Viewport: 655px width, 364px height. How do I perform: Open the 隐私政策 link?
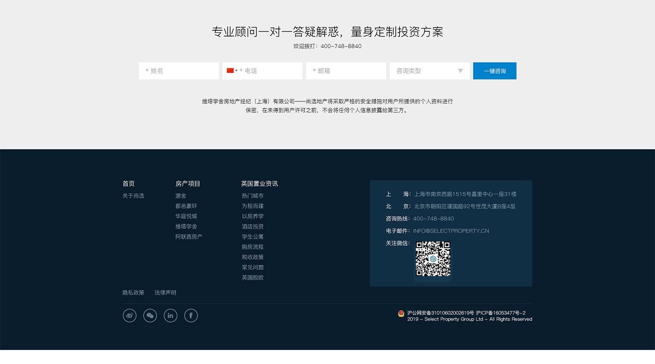133,293
